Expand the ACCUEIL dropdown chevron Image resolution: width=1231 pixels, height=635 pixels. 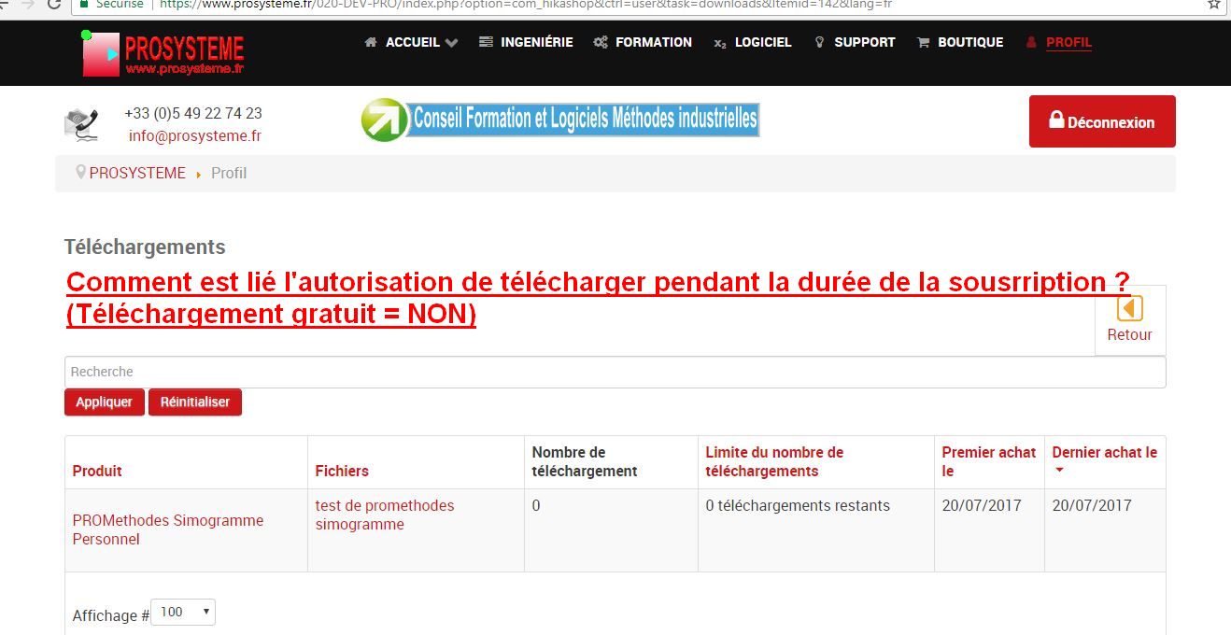click(x=451, y=43)
